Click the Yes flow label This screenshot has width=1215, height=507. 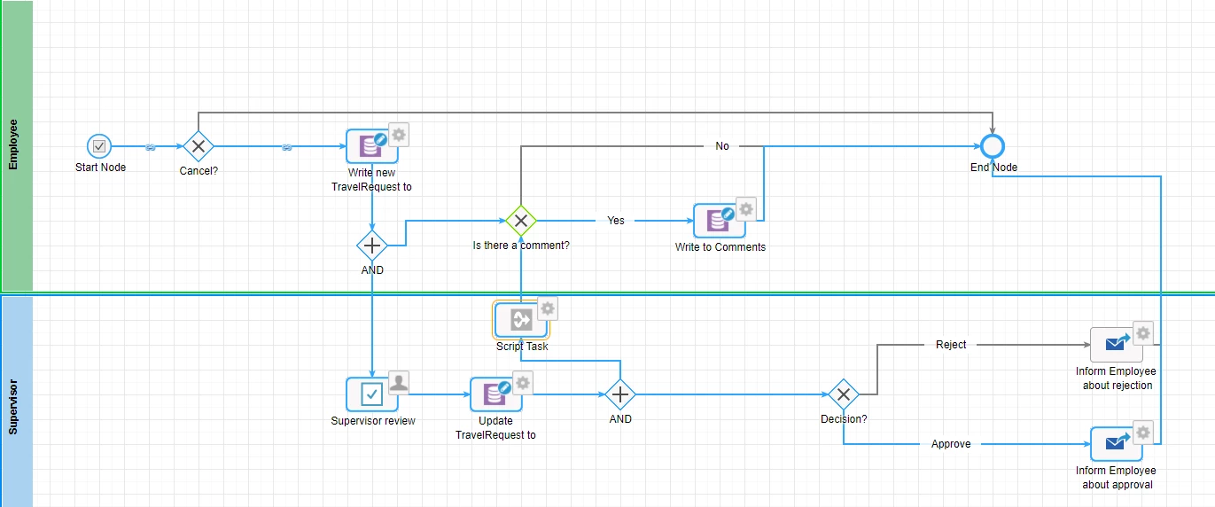pyautogui.click(x=616, y=221)
